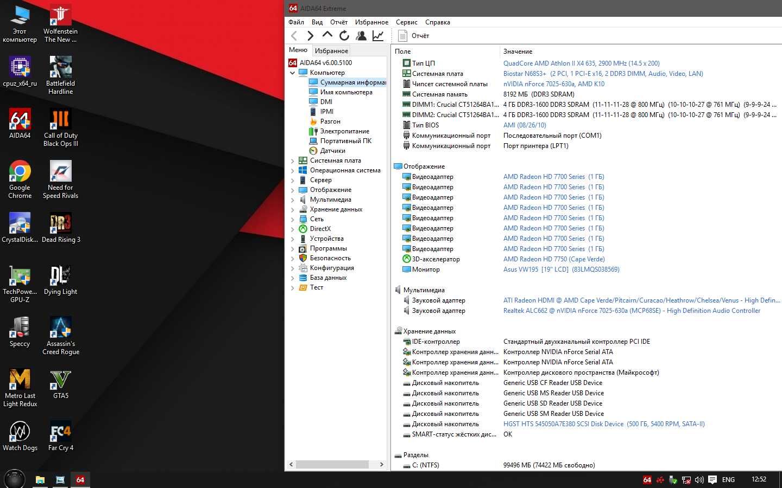Click the AIDA64 taskbar button
The width and height of the screenshot is (782, 488).
[x=80, y=479]
